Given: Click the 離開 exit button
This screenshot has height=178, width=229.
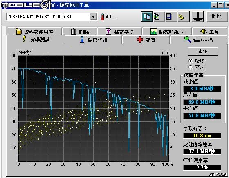Looking at the screenshot, I should pyautogui.click(x=217, y=16).
